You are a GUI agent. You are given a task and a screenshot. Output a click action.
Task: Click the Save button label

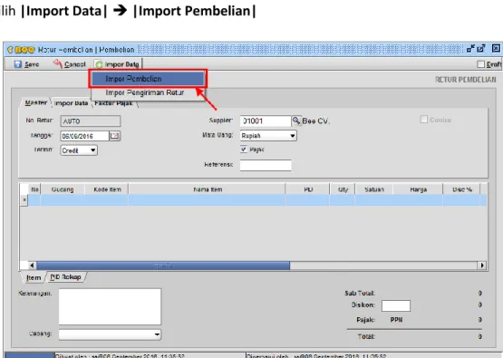tap(32, 64)
